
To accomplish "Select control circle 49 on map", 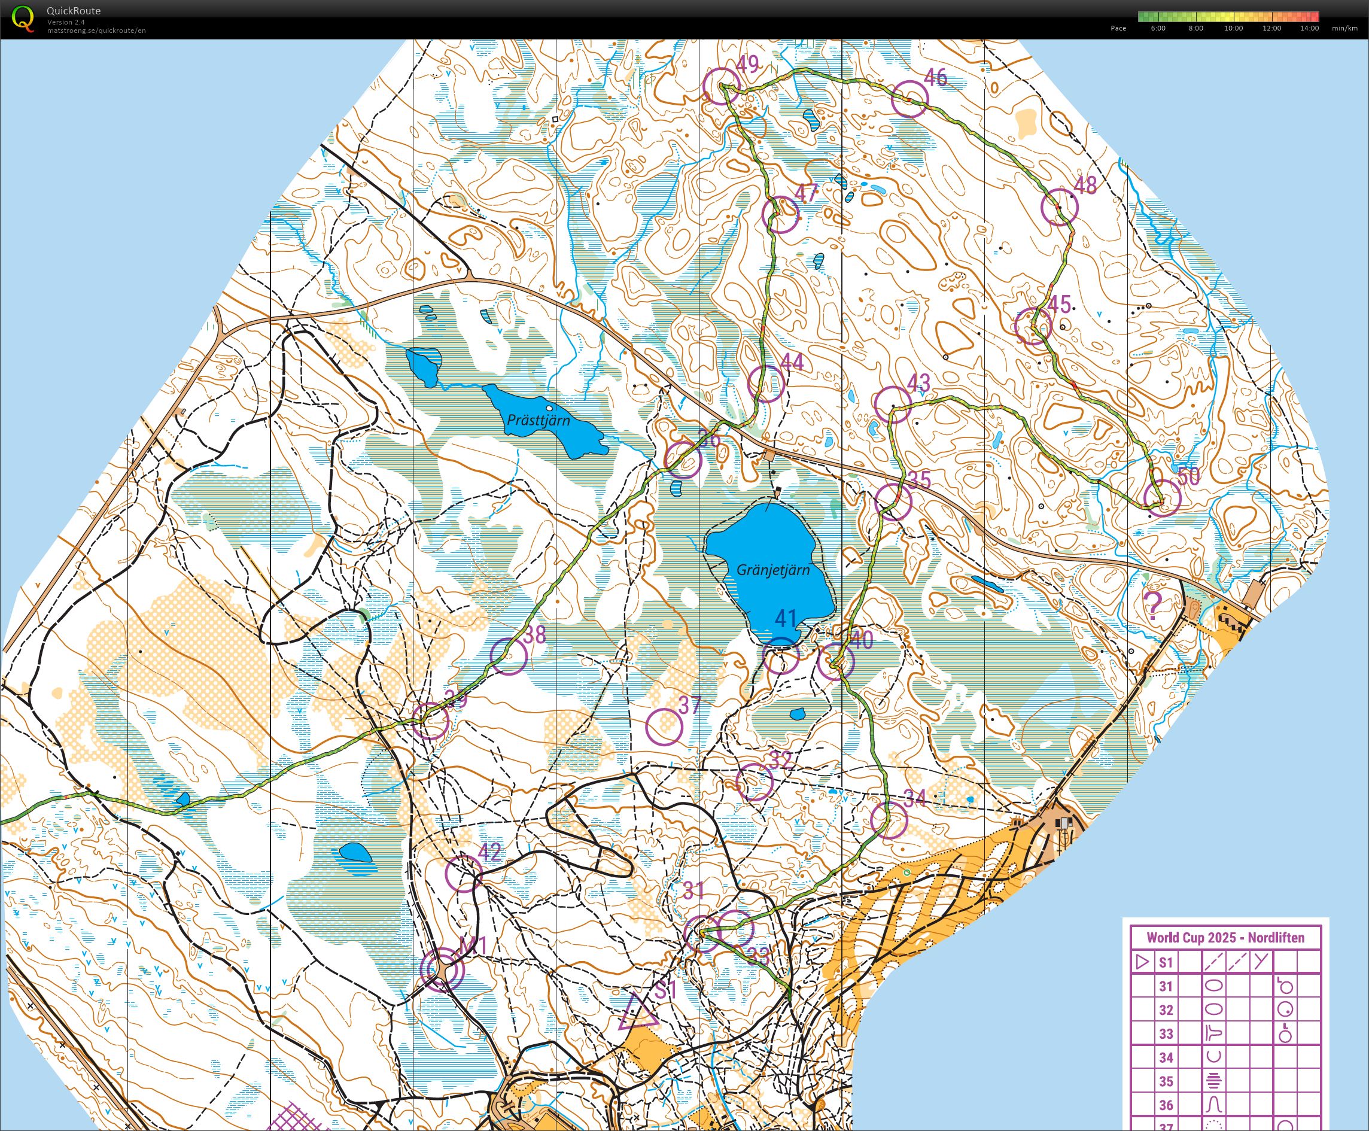I will (722, 86).
